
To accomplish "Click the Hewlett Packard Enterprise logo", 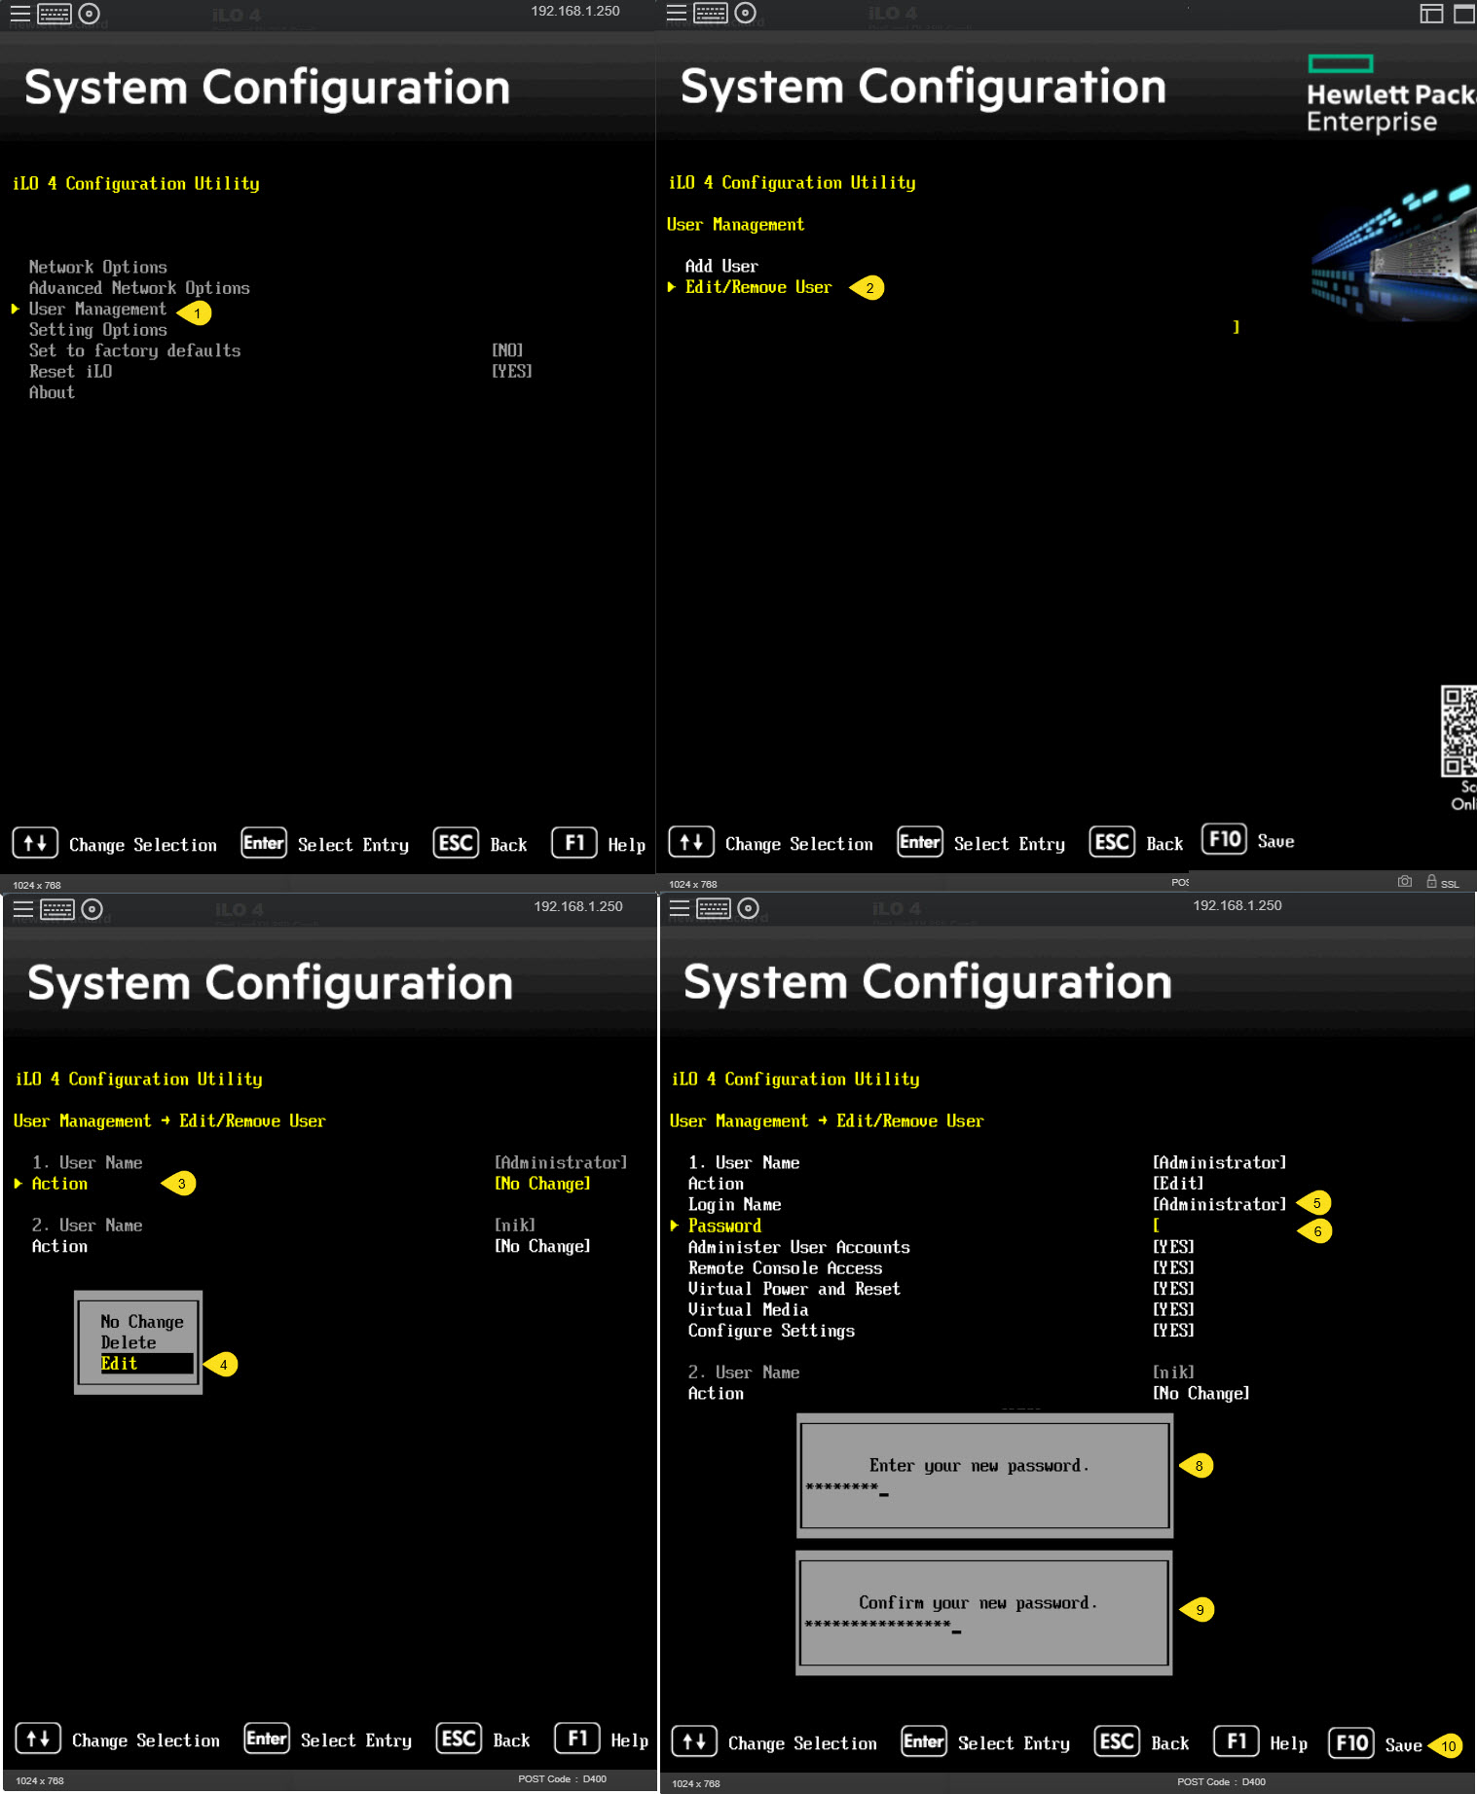I will point(1390,94).
